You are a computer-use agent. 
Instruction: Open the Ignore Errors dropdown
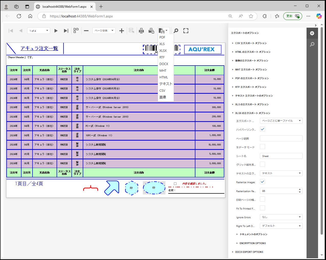tap(281, 217)
